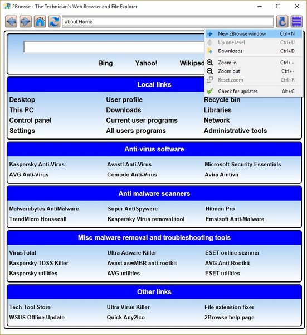Choose Check for updates menu entry
This screenshot has height=335, width=307.
(x=254, y=91)
